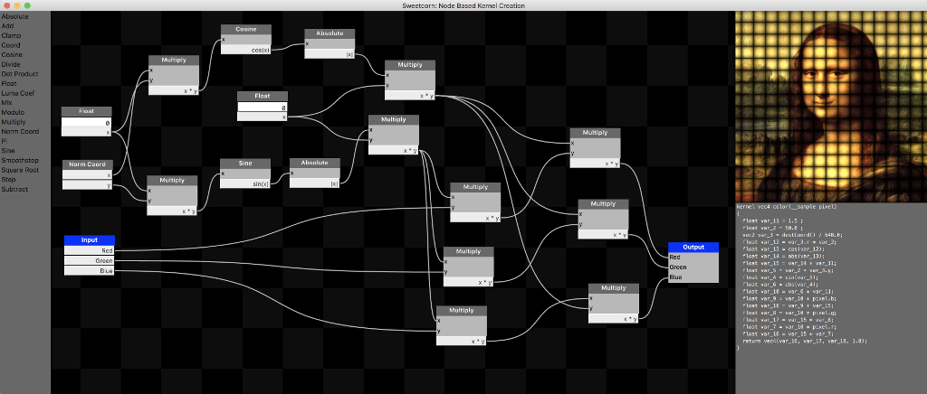Click the kernel vec4 color declaration line
The image size is (927, 394).
click(x=787, y=207)
